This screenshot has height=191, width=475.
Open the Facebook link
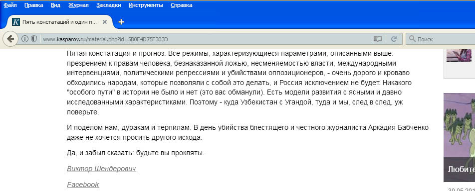pos(83,185)
